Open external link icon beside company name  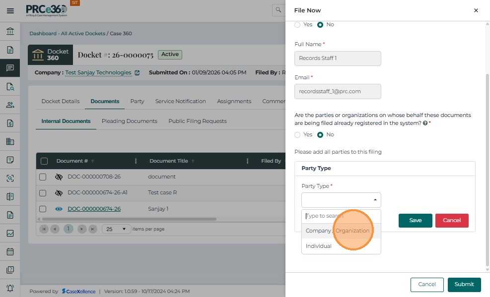[137, 73]
